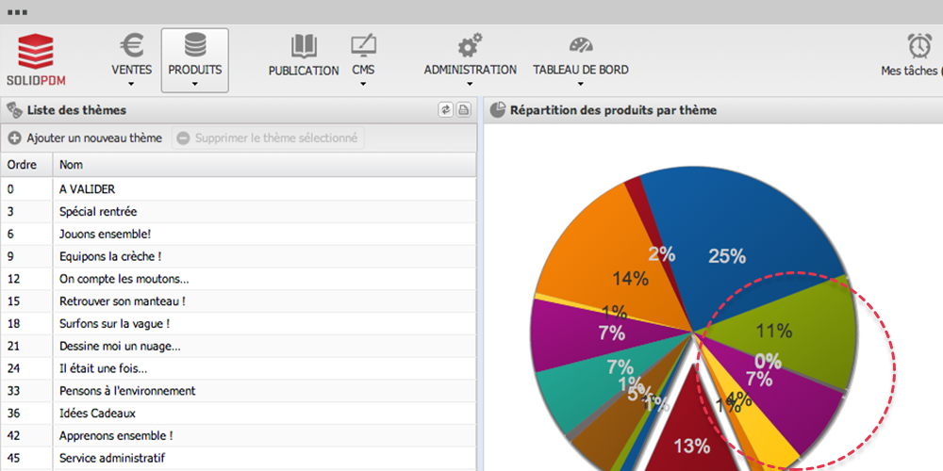Click the print icon in themes panel header
Image resolution: width=943 pixels, height=471 pixels.
tap(463, 110)
